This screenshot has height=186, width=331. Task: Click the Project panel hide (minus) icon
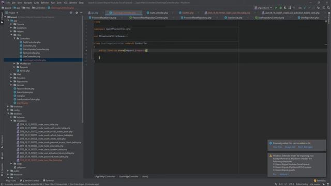[81, 13]
